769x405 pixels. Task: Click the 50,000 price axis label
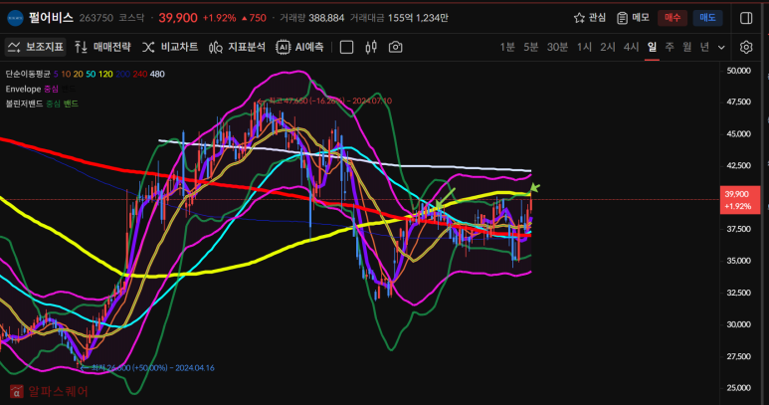point(738,71)
